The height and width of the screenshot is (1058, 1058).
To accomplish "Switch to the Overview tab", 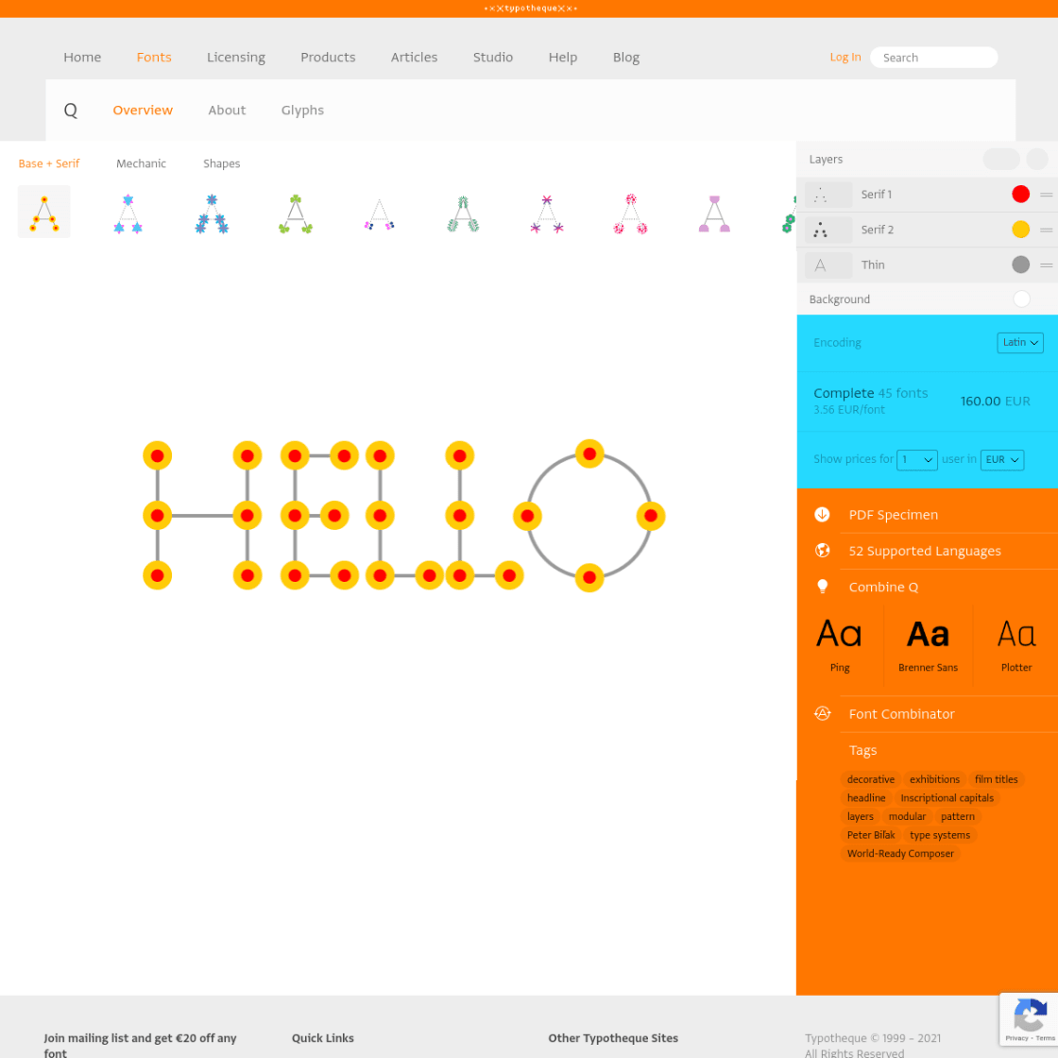I will pos(143,110).
